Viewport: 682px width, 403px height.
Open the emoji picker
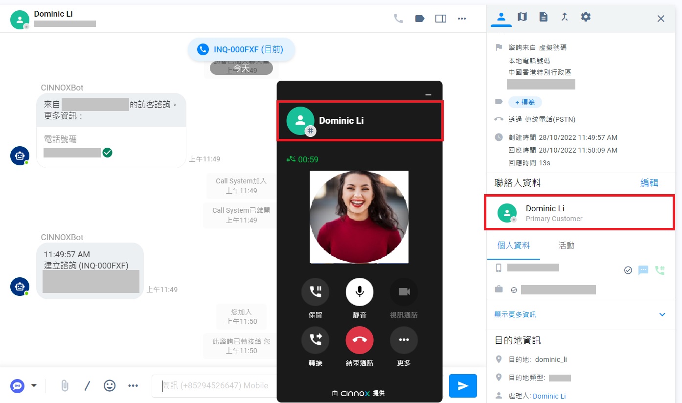coord(110,385)
